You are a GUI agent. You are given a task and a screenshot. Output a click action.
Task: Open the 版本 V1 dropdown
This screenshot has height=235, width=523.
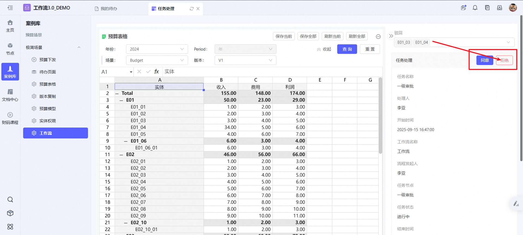tap(245, 60)
